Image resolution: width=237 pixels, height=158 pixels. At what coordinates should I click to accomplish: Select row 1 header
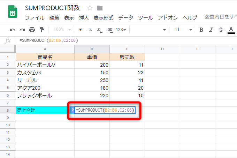coord(8,57)
